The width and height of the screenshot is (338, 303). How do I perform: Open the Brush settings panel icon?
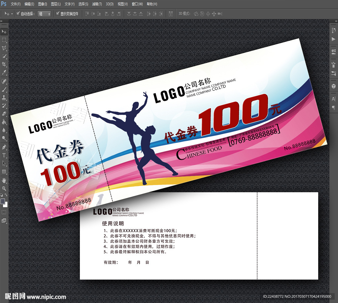tap(333, 74)
